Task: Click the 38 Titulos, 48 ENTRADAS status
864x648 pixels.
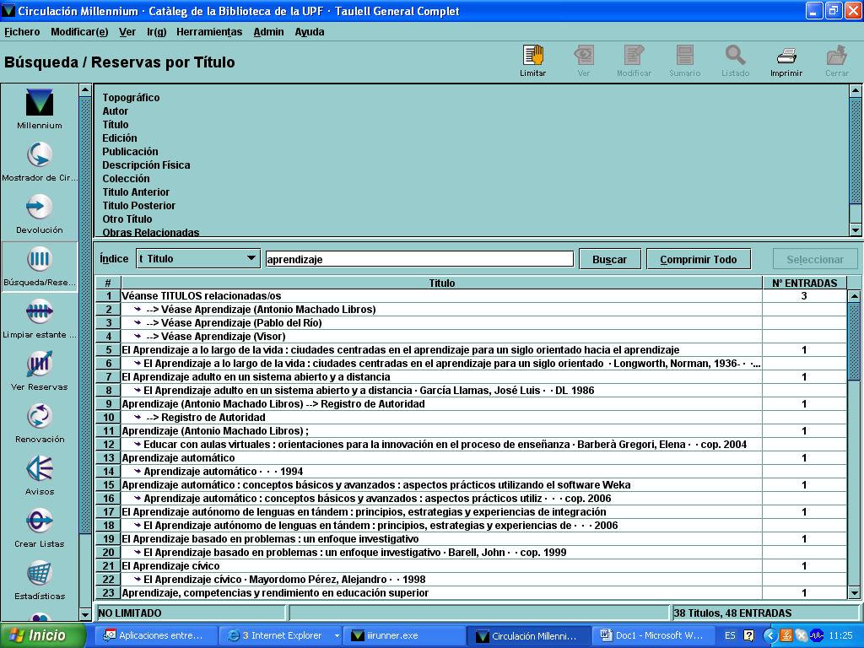Action: (764, 613)
